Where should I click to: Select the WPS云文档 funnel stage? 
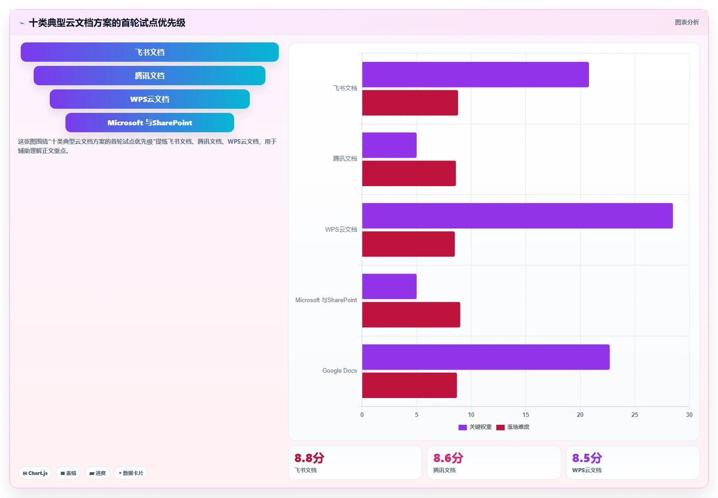tap(150, 99)
